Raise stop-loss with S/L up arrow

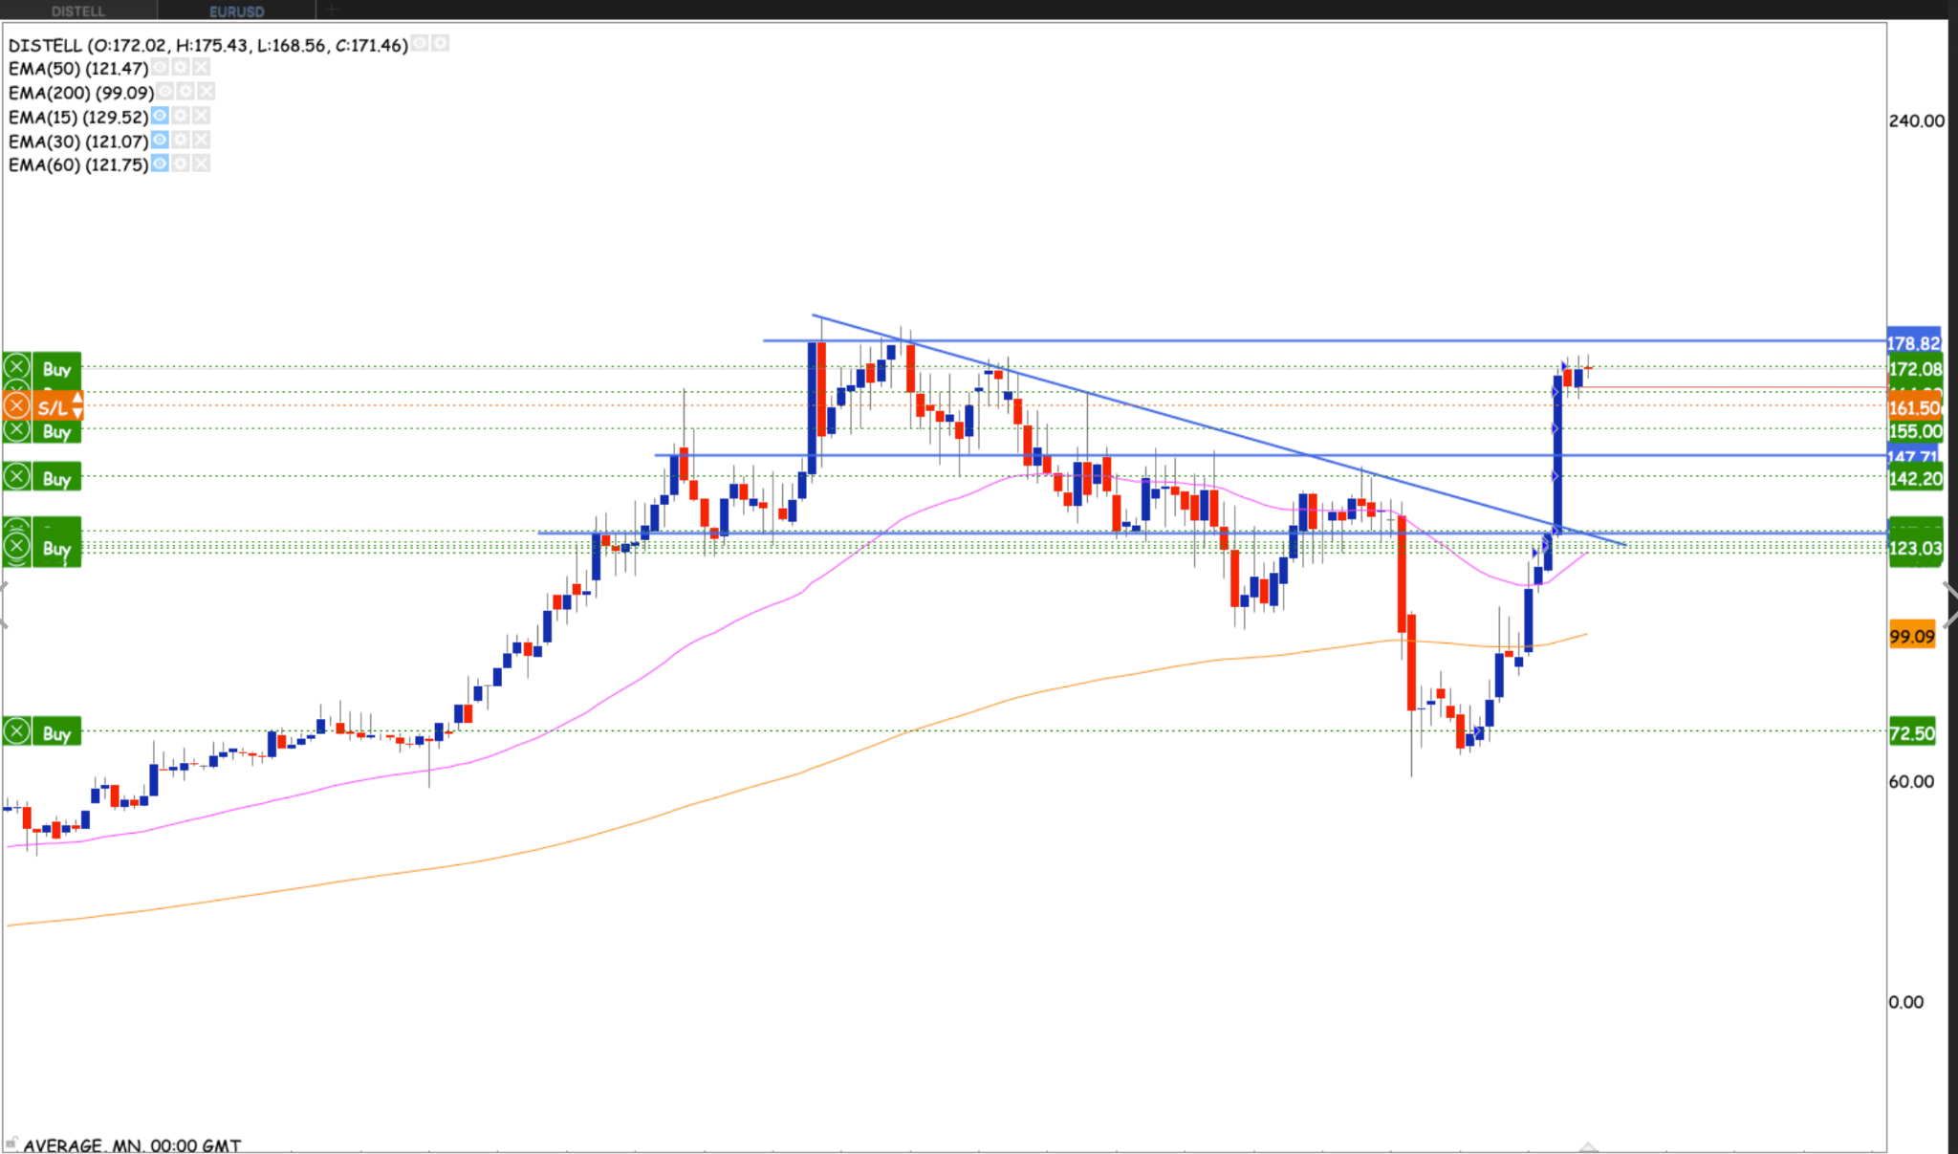tap(77, 398)
